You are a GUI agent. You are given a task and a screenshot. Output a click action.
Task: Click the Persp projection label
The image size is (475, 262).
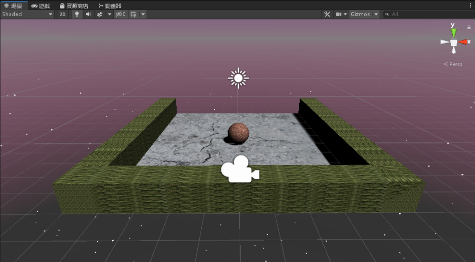pos(453,64)
